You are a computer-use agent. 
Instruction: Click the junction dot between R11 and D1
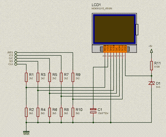pyautogui.click(x=151, y=76)
